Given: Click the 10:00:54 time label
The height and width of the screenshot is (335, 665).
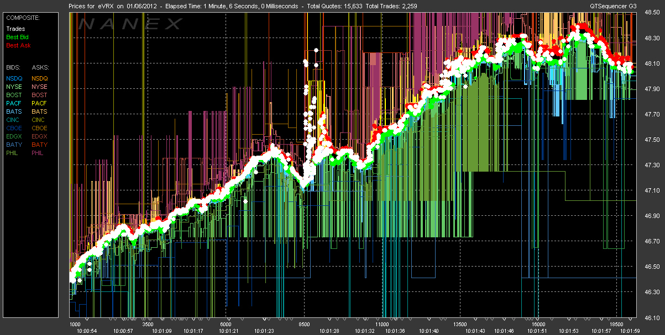Looking at the screenshot, I should click(87, 331).
